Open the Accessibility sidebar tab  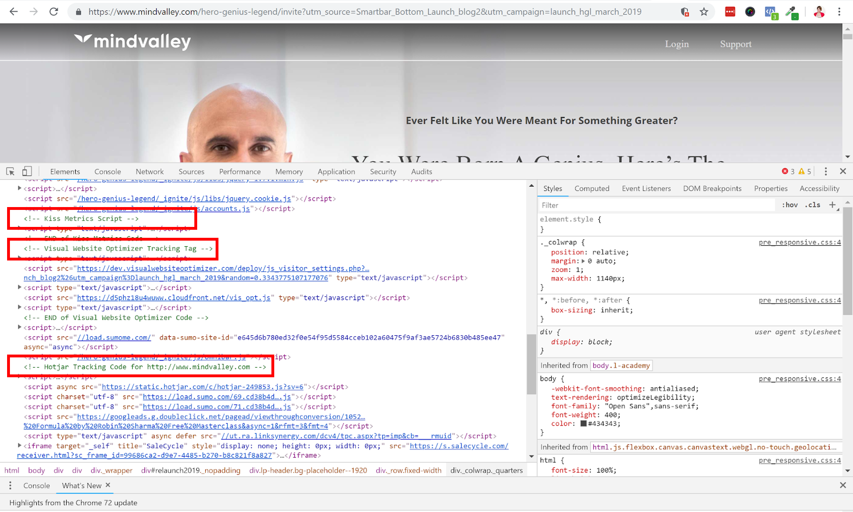tap(819, 188)
